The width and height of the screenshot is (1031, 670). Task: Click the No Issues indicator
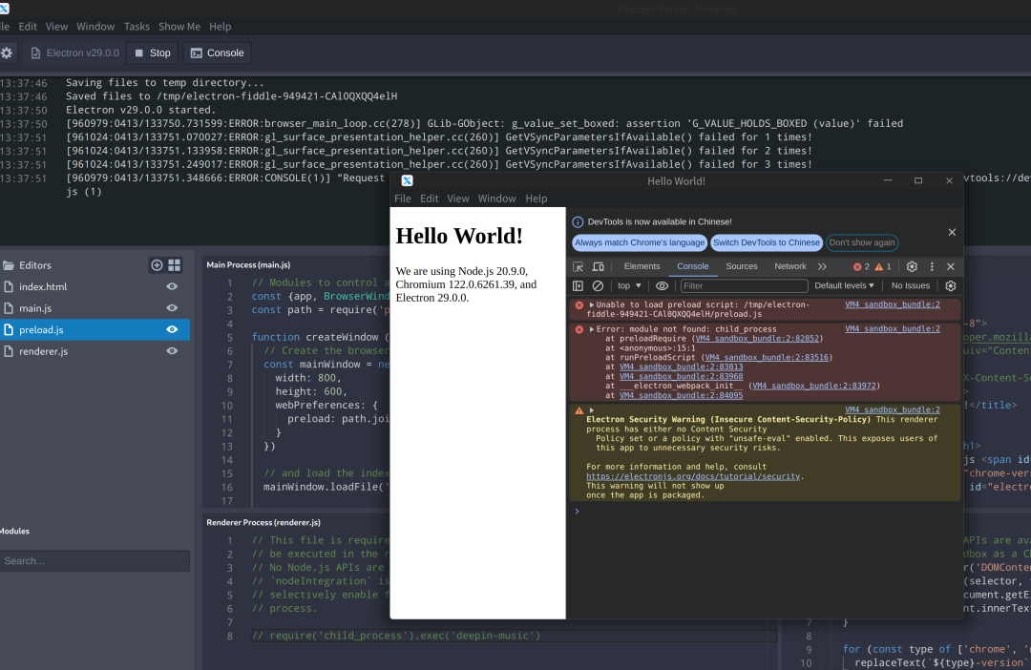point(911,286)
